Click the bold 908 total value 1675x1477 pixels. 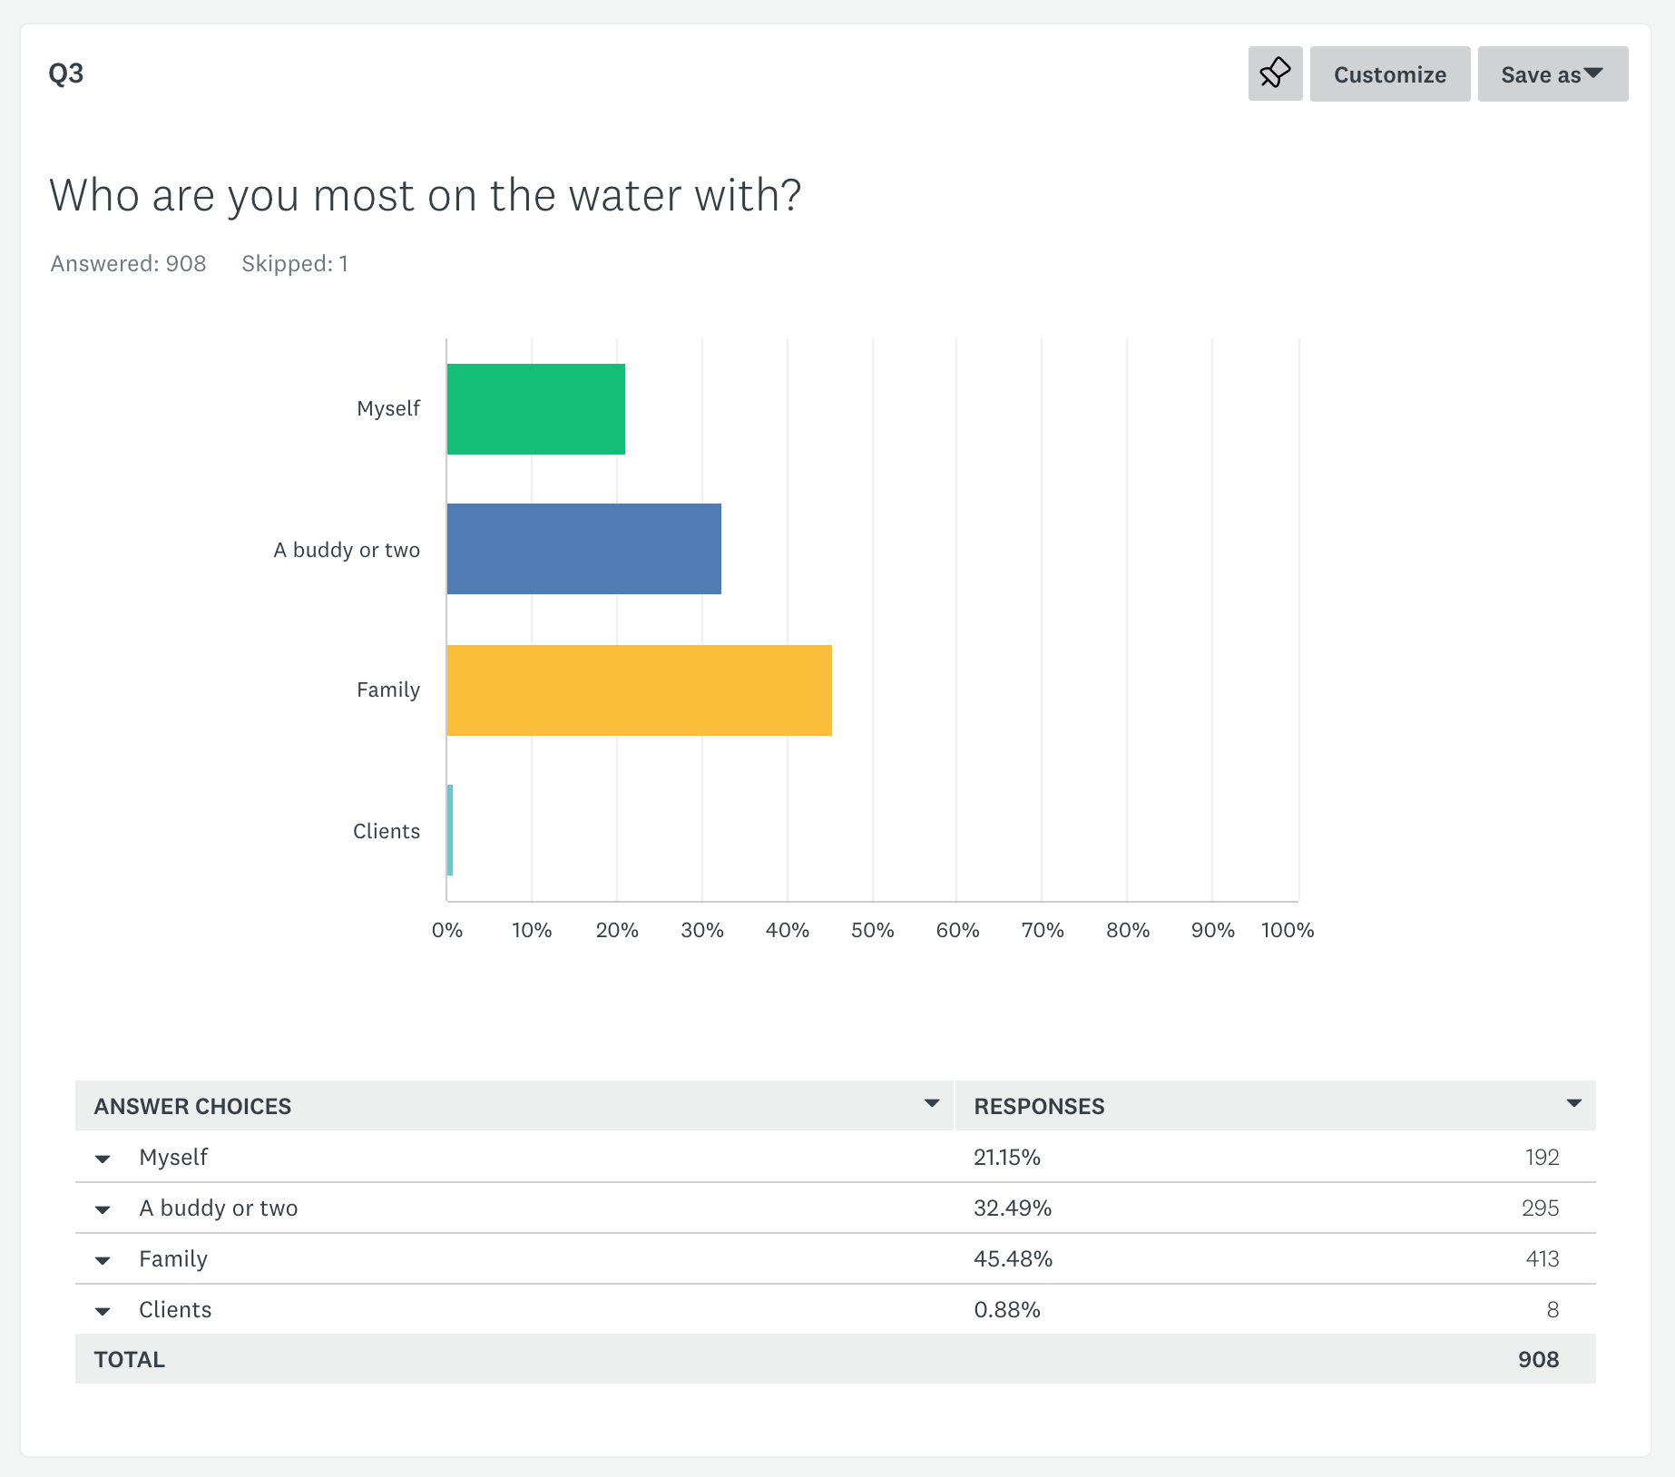[x=1539, y=1360]
